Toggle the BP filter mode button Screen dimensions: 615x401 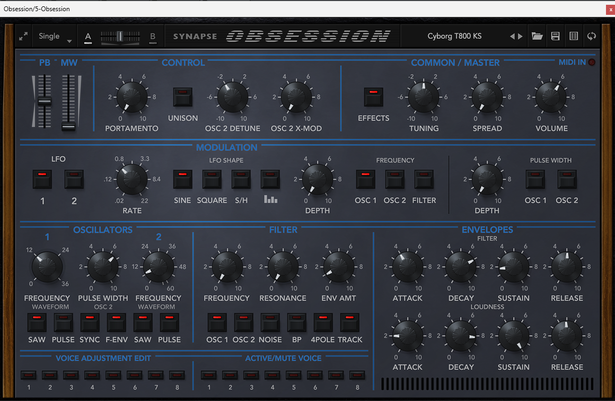[296, 322]
